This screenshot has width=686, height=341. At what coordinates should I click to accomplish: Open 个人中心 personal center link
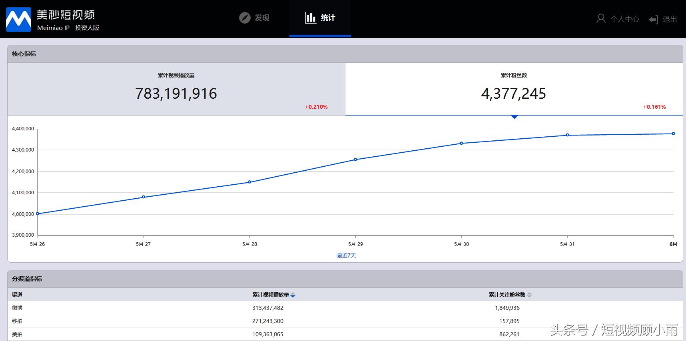(x=624, y=19)
